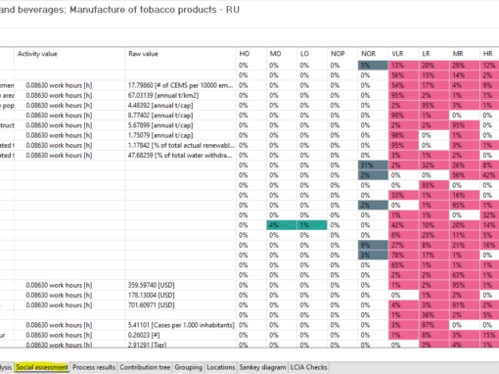Select the pink 99% VLR cell
The width and height of the screenshot is (499, 374).
[x=403, y=116]
